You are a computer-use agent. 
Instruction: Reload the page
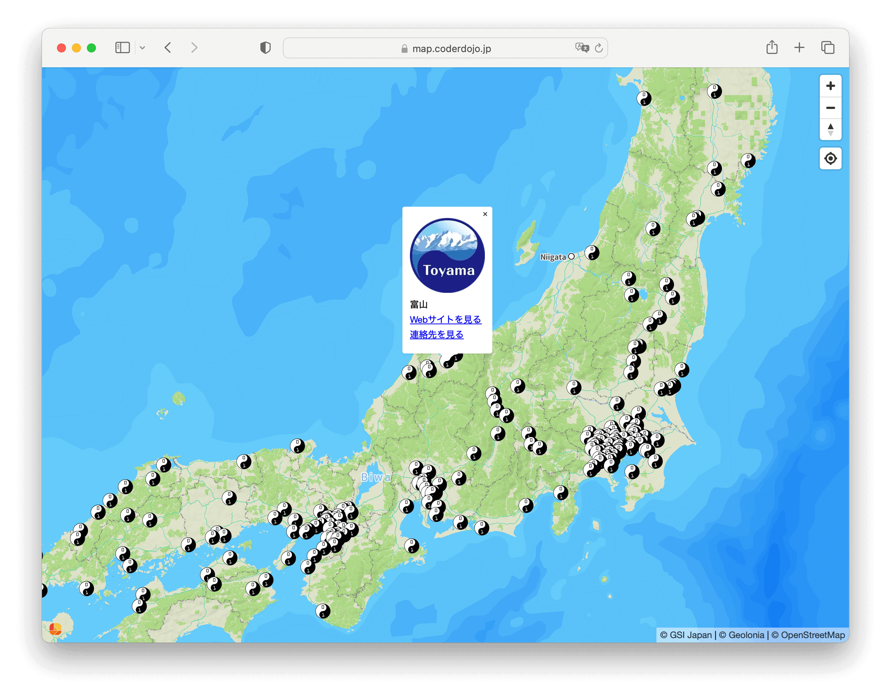[599, 48]
